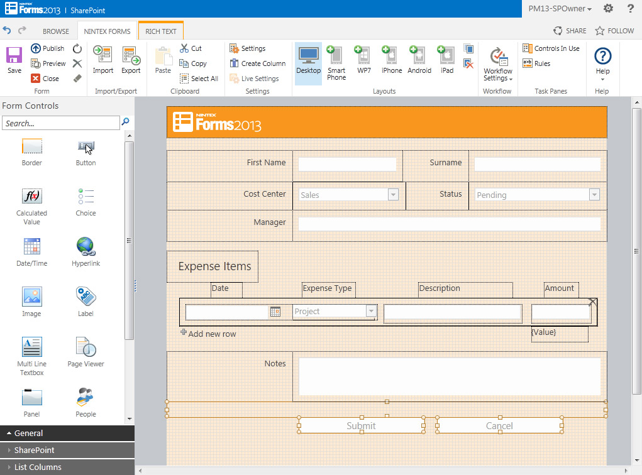
Task: Click the Import icon
Action: [x=102, y=60]
